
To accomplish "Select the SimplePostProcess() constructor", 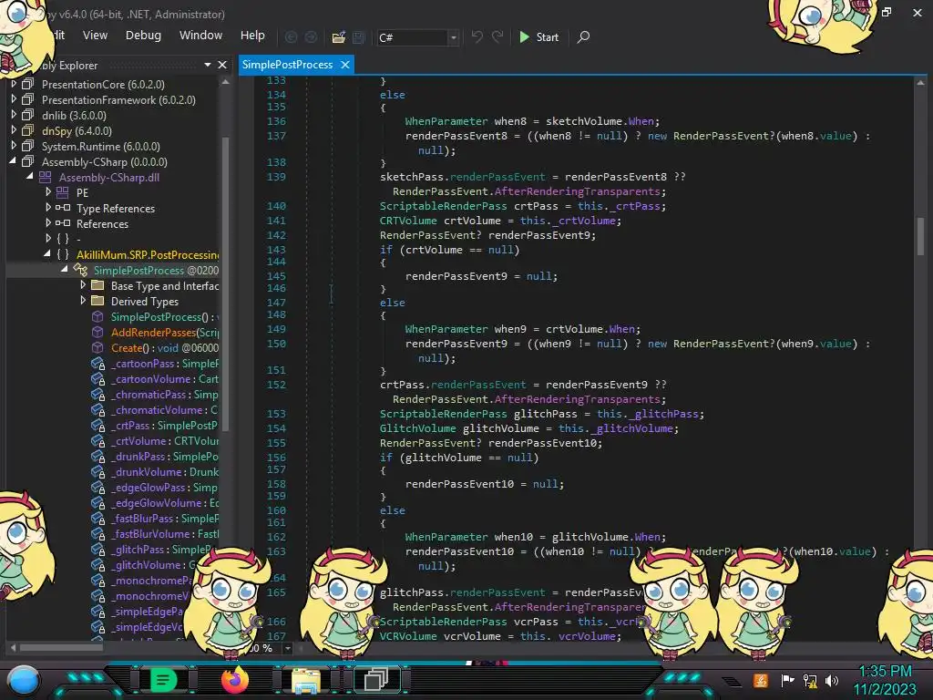I will [x=165, y=316].
